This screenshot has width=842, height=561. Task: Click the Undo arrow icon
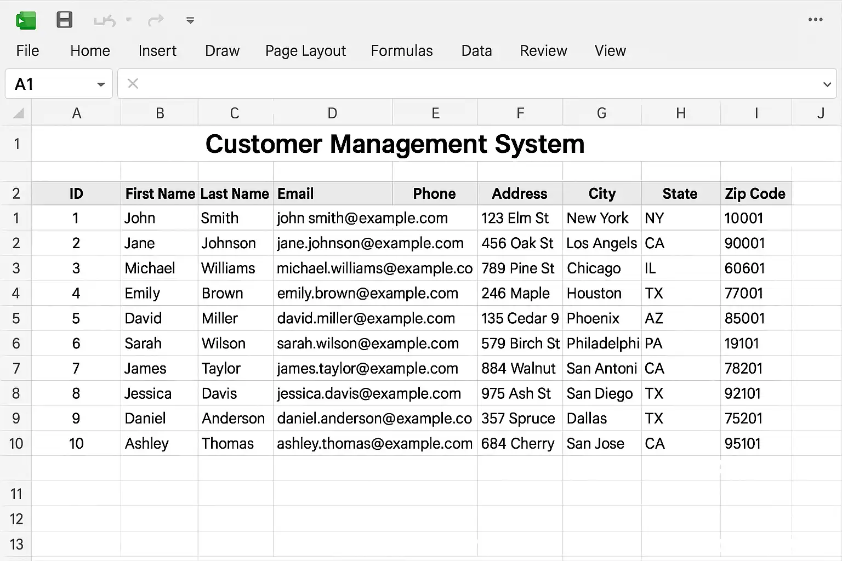point(104,21)
